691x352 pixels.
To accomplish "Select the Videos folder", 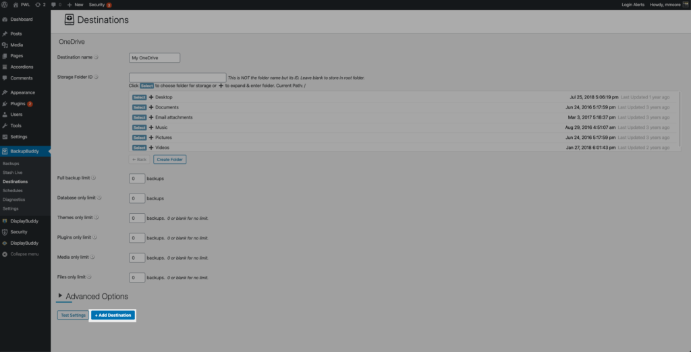I will tap(139, 148).
